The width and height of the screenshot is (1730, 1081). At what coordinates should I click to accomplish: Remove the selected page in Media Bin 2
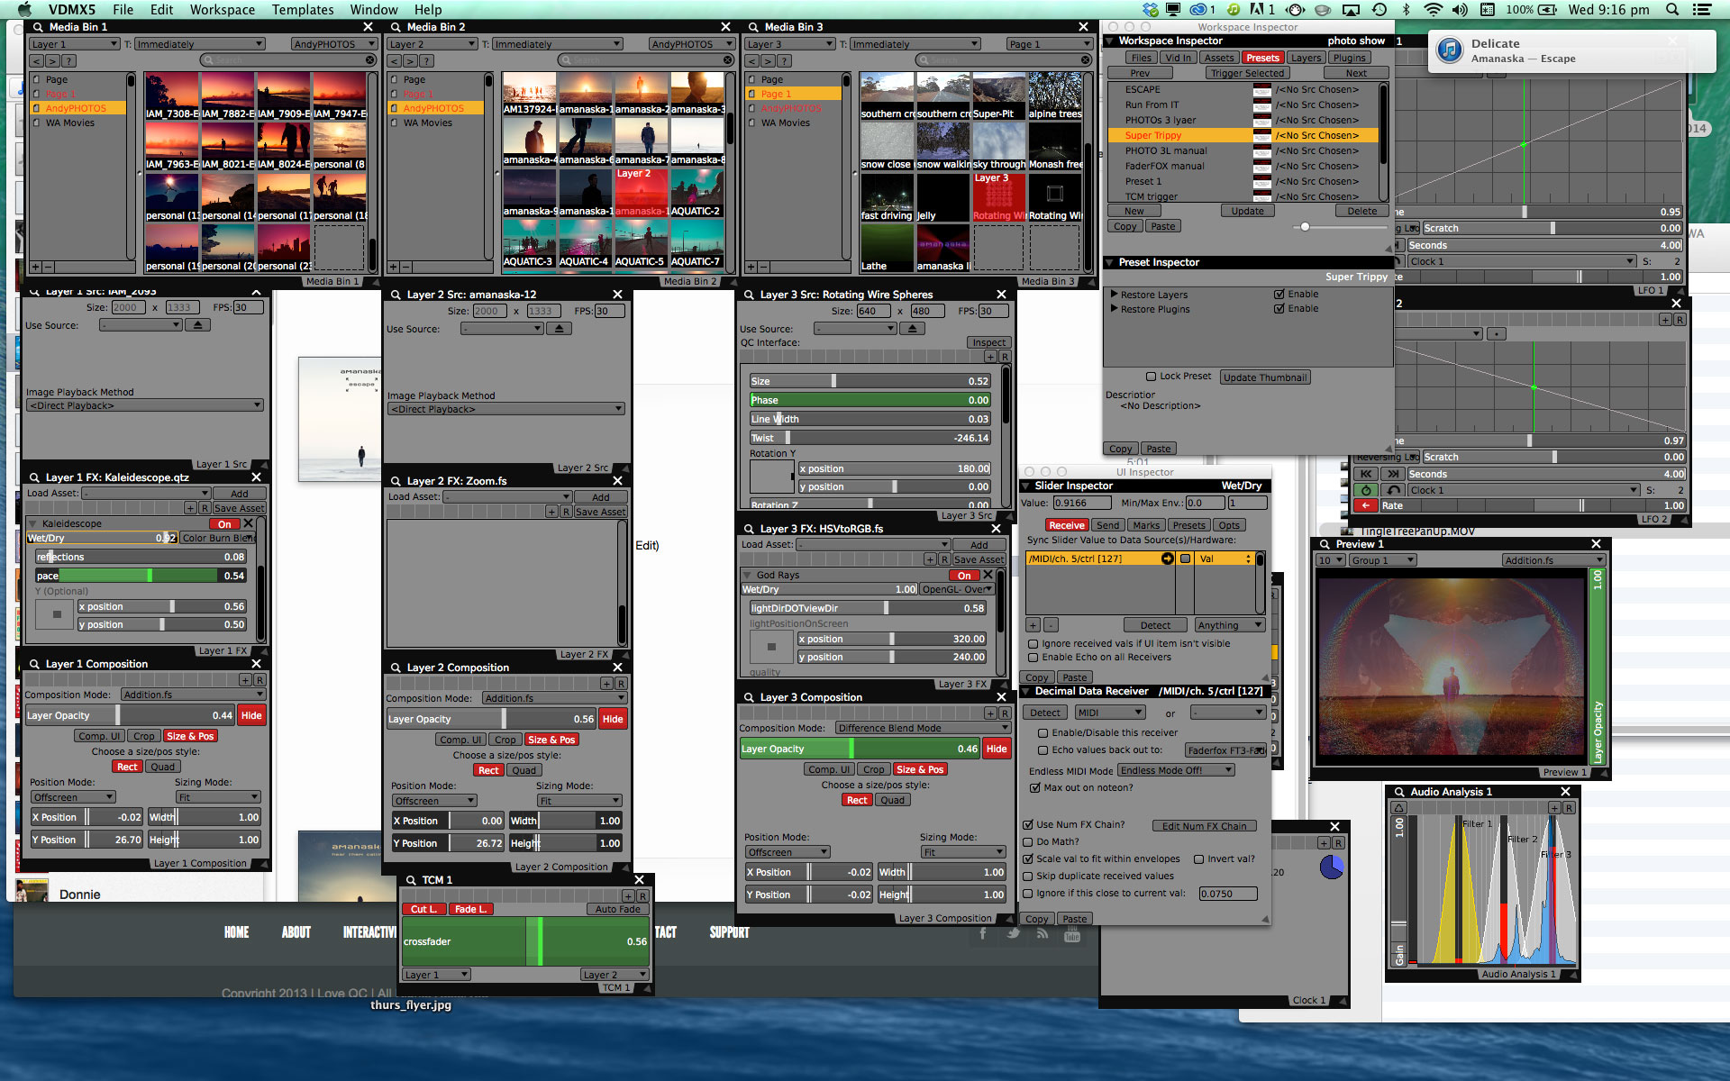point(406,267)
